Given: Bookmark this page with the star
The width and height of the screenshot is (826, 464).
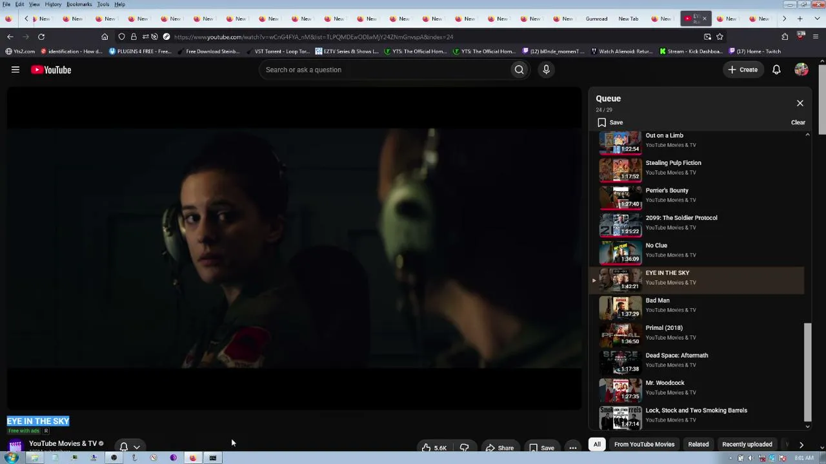Looking at the screenshot, I should [720, 37].
